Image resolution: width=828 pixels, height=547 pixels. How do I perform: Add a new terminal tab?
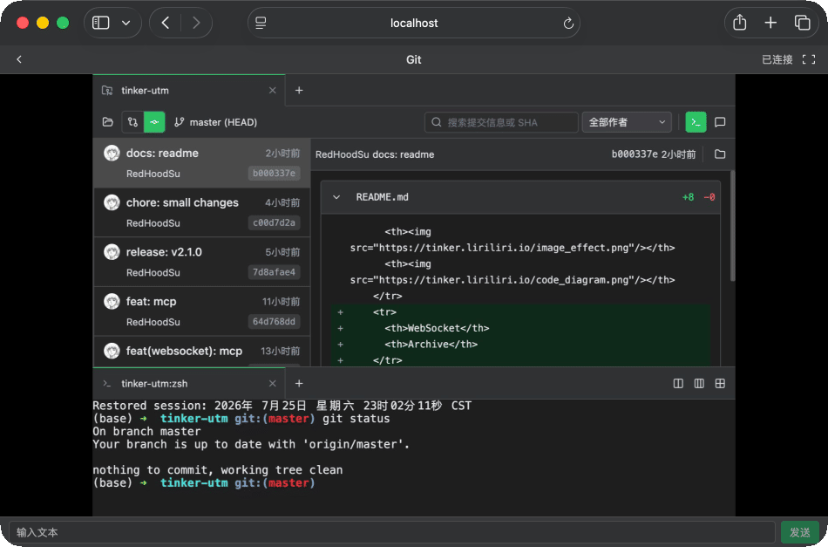tap(299, 384)
